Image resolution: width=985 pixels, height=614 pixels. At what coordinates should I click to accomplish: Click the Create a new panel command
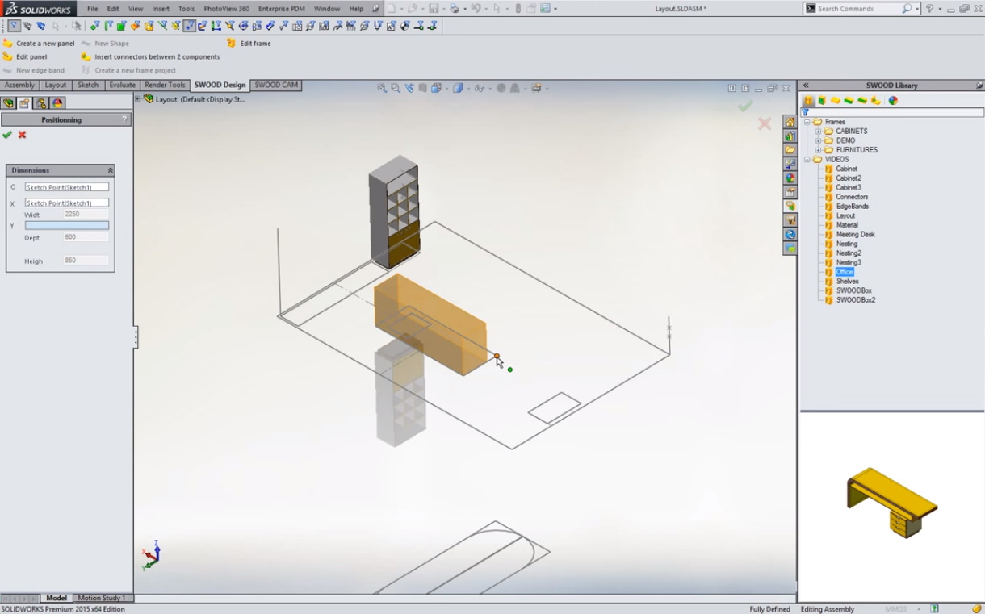click(x=44, y=44)
